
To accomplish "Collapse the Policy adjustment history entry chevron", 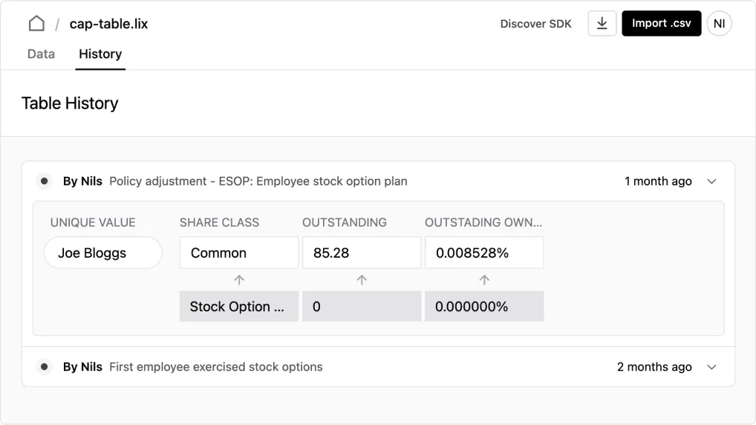I will pyautogui.click(x=711, y=181).
